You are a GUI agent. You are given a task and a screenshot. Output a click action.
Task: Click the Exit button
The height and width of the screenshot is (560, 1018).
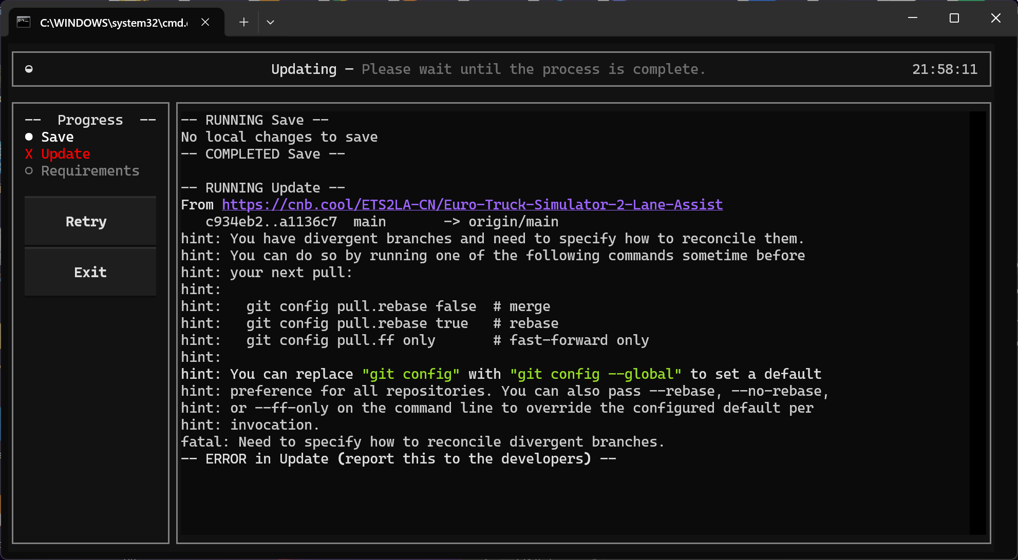[x=90, y=272]
